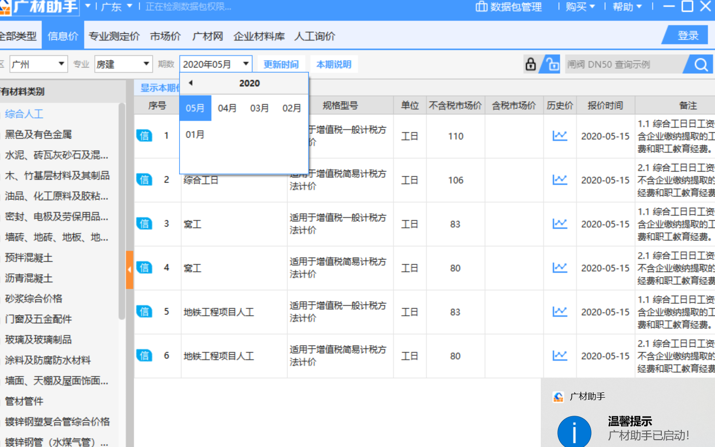This screenshot has height=447, width=715.
Task: Open the 房建 specialty dropdown
Action: pos(123,64)
